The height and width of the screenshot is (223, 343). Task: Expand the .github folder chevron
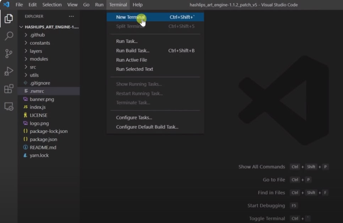(26, 35)
